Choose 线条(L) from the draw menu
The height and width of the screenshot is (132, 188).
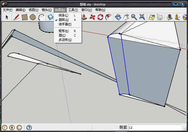[68, 15]
